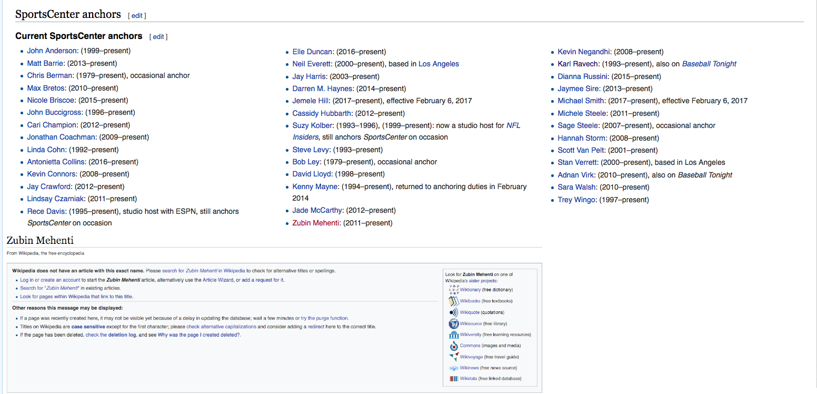Screen dimensions: 817x394
Task: Open the Article Wizard link
Action: tap(218, 280)
